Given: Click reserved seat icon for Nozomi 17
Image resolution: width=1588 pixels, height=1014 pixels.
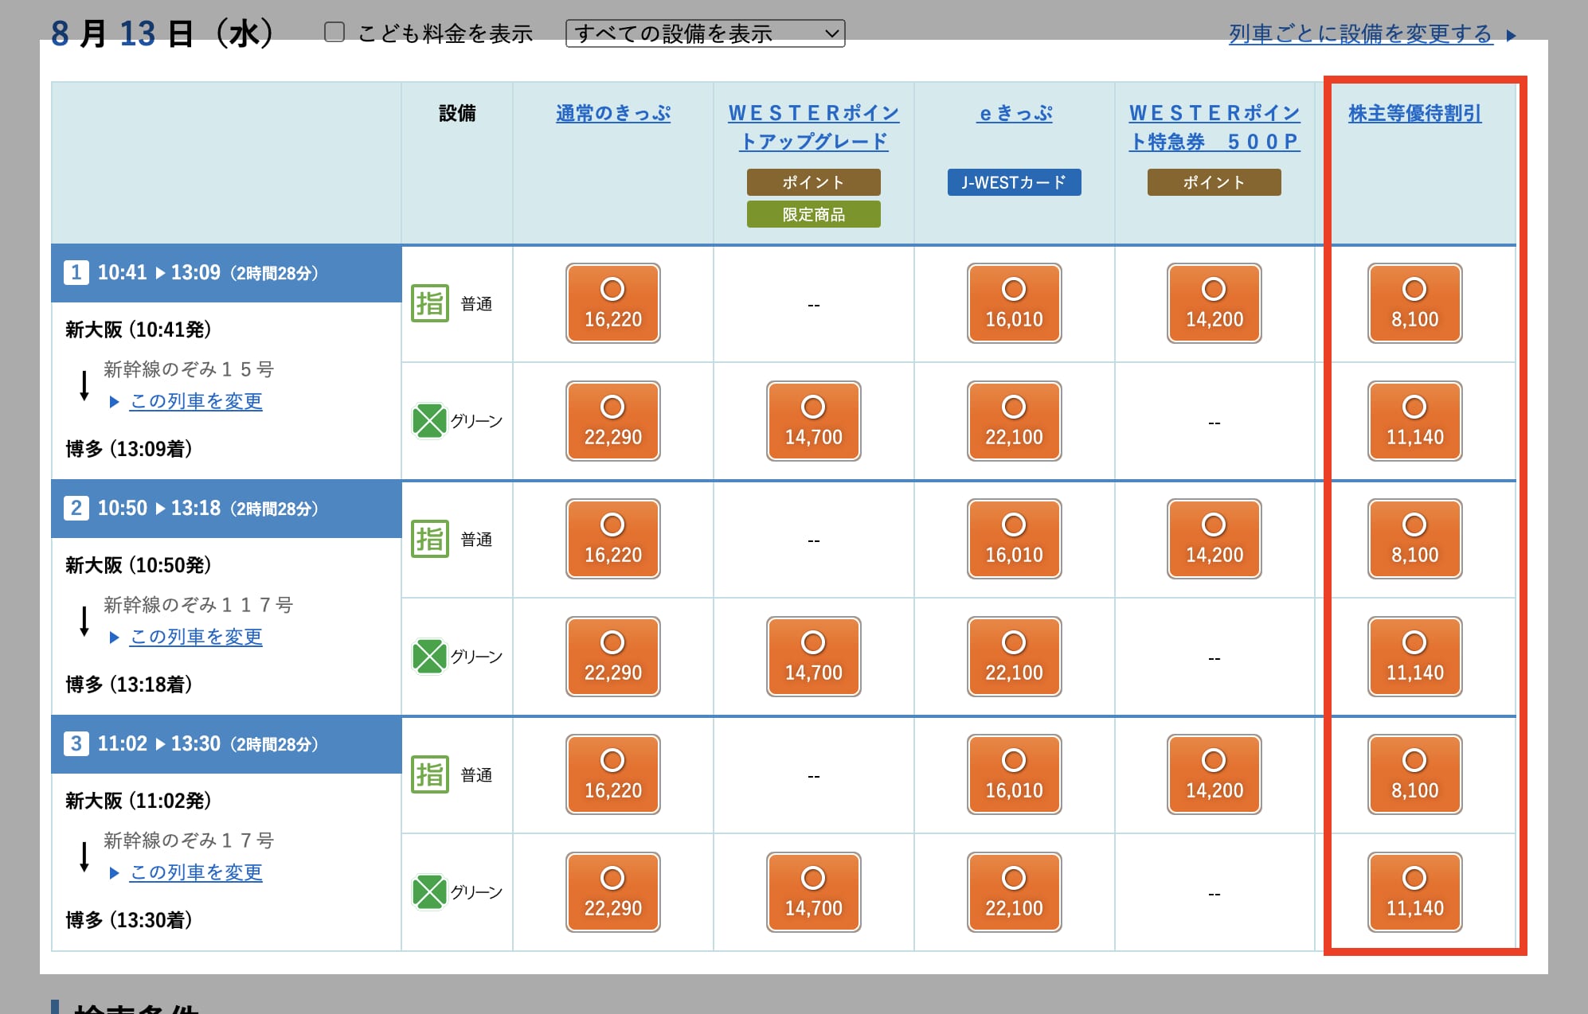Looking at the screenshot, I should tap(430, 774).
